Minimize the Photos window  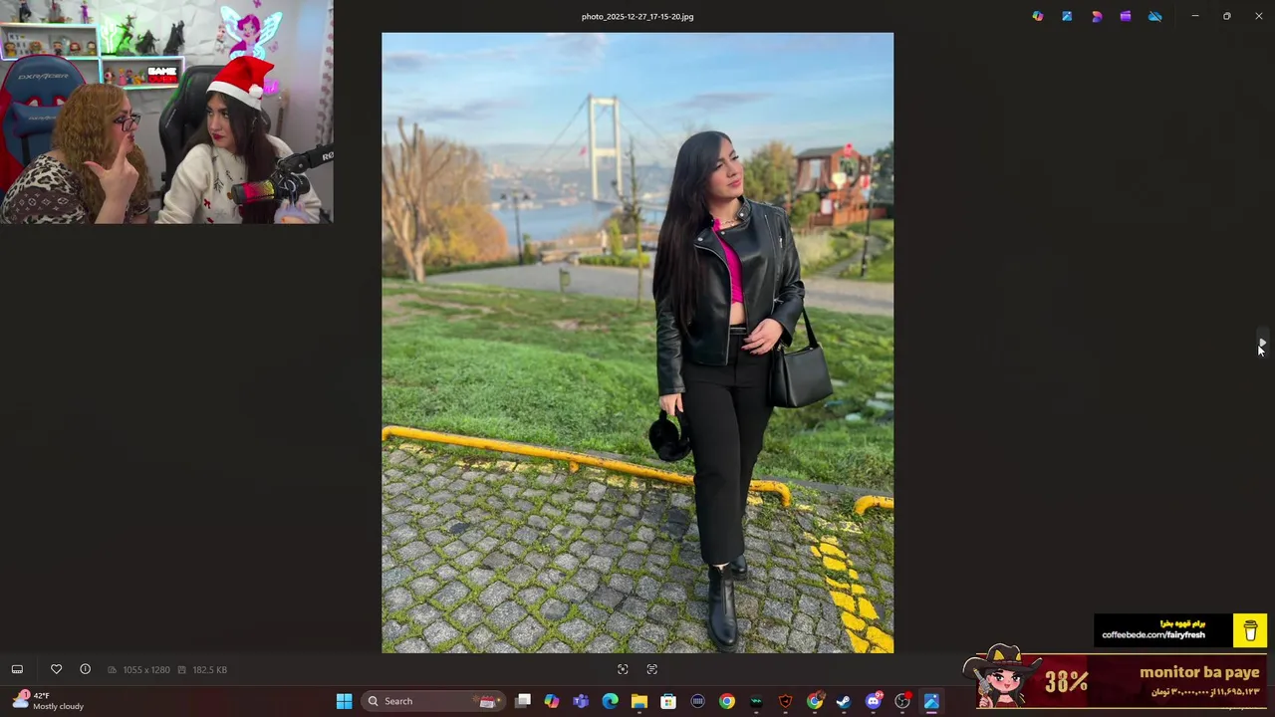[1195, 16]
